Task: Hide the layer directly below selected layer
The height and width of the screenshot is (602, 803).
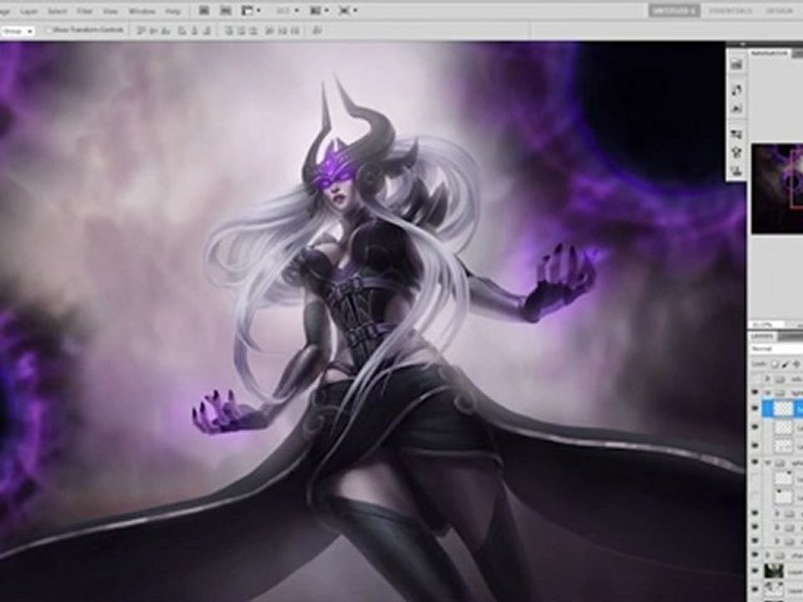Action: coord(755,427)
